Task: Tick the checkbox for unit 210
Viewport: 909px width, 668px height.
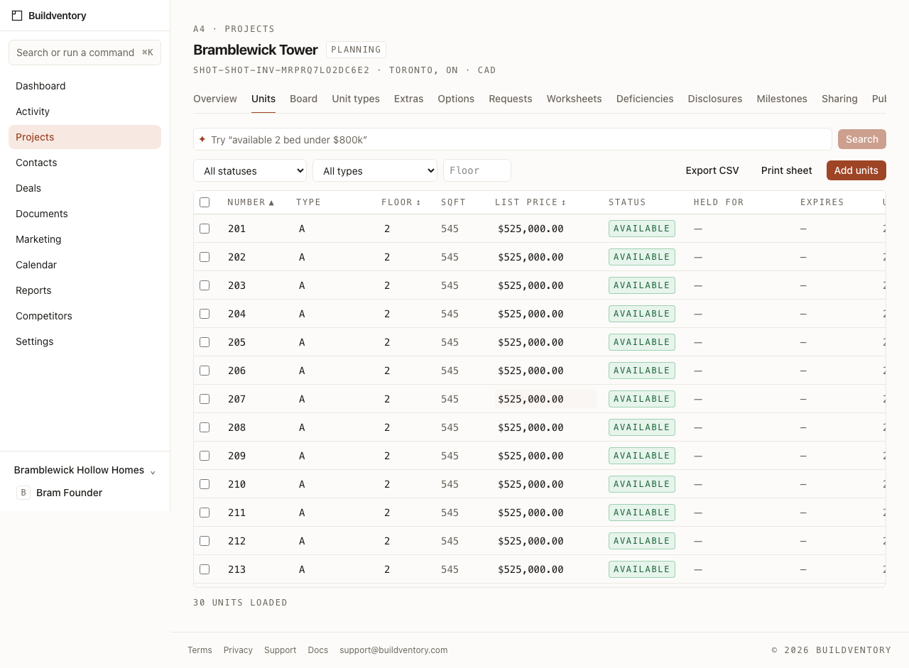Action: 205,484
